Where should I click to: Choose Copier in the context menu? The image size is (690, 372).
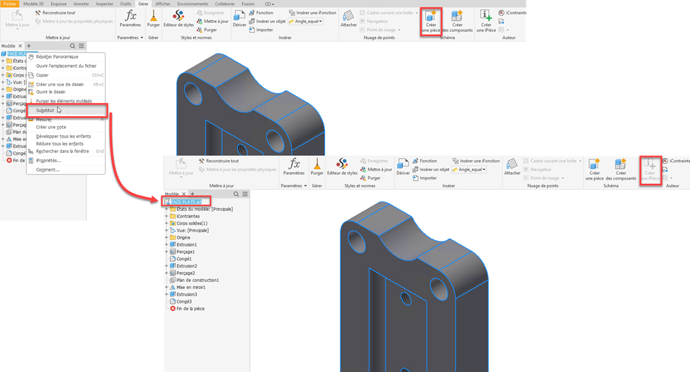point(66,75)
